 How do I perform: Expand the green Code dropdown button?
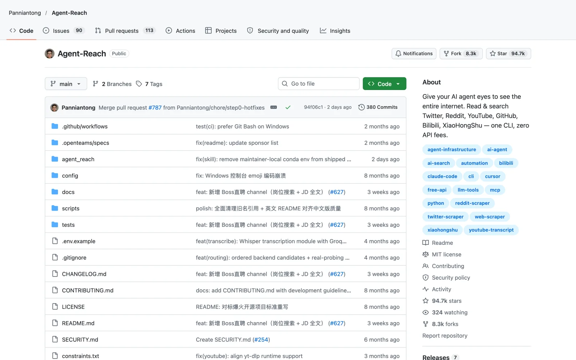[384, 84]
